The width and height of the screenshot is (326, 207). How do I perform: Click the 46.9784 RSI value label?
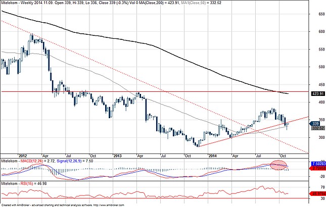(318, 194)
